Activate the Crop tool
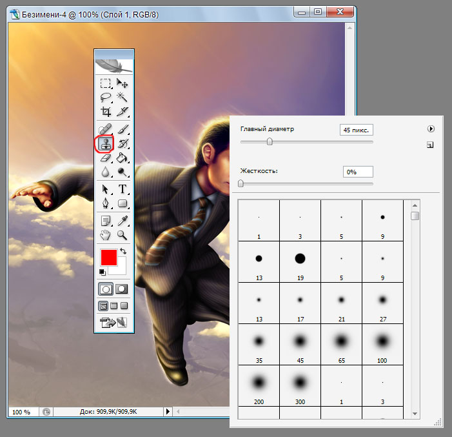Viewport: 452px width, 437px height. point(105,112)
